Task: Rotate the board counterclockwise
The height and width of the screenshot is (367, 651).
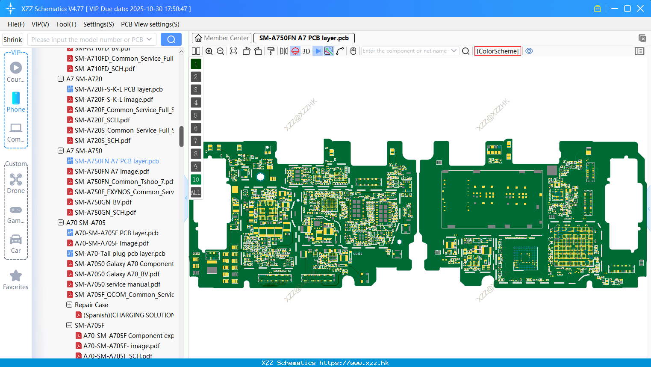Action: click(246, 51)
